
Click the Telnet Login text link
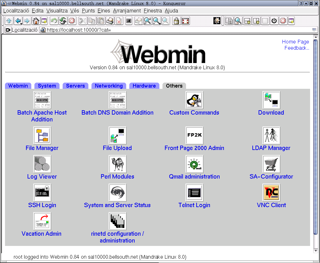(x=194, y=205)
